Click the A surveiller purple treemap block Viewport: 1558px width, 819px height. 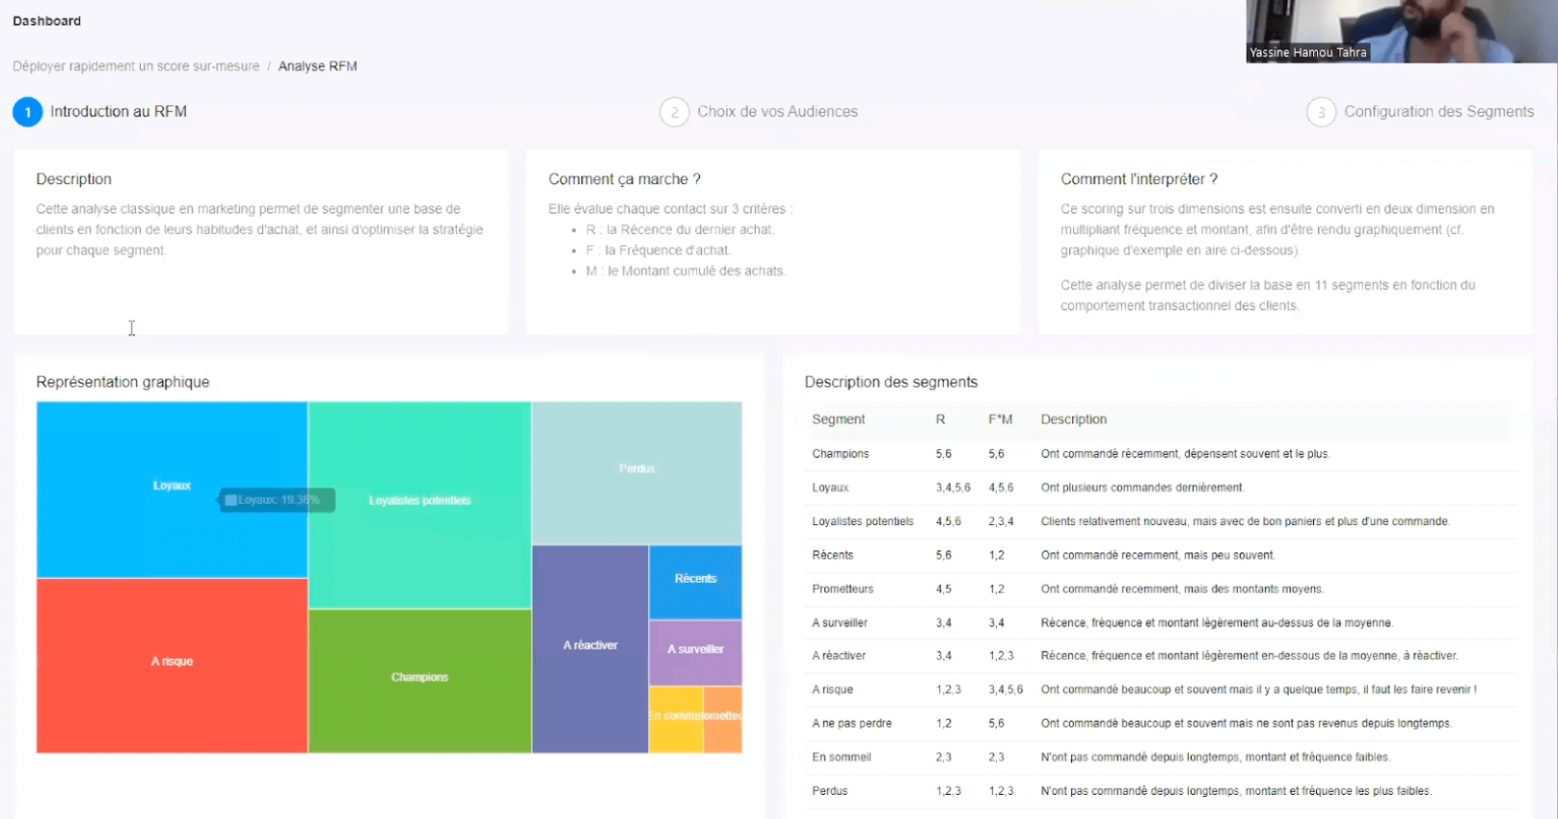[695, 652]
